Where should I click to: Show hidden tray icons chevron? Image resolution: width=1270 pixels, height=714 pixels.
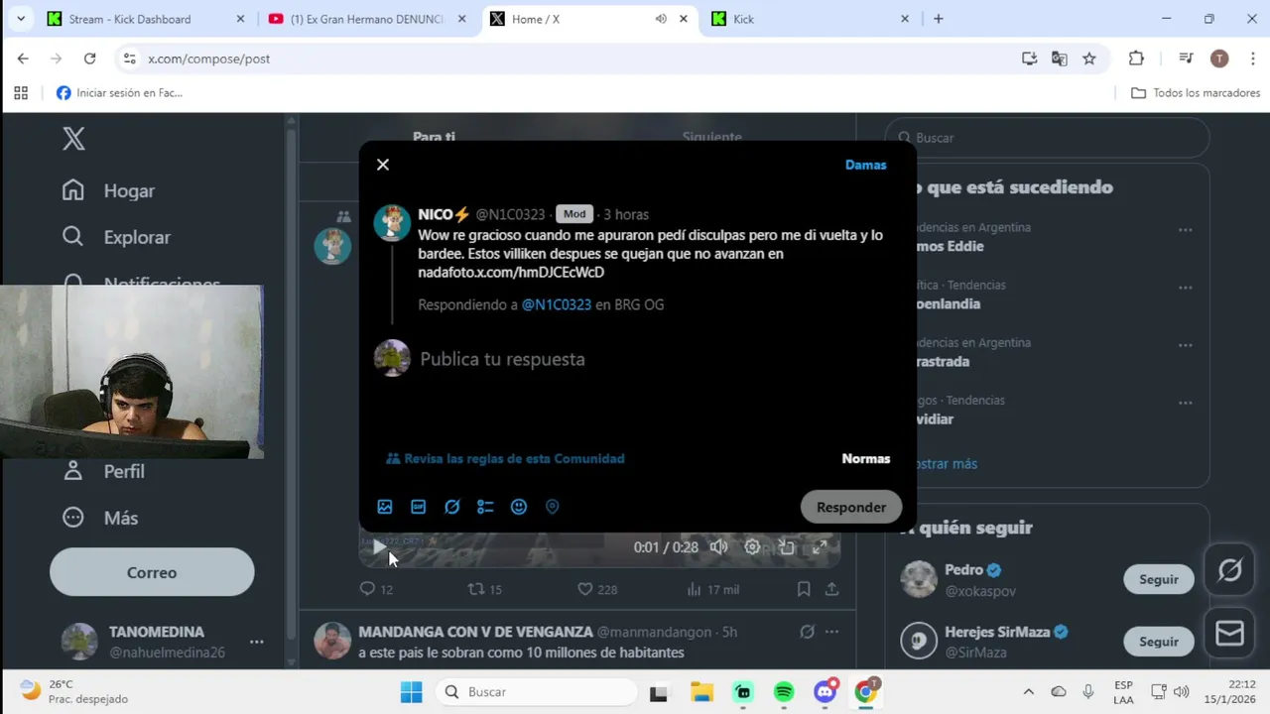(1028, 692)
